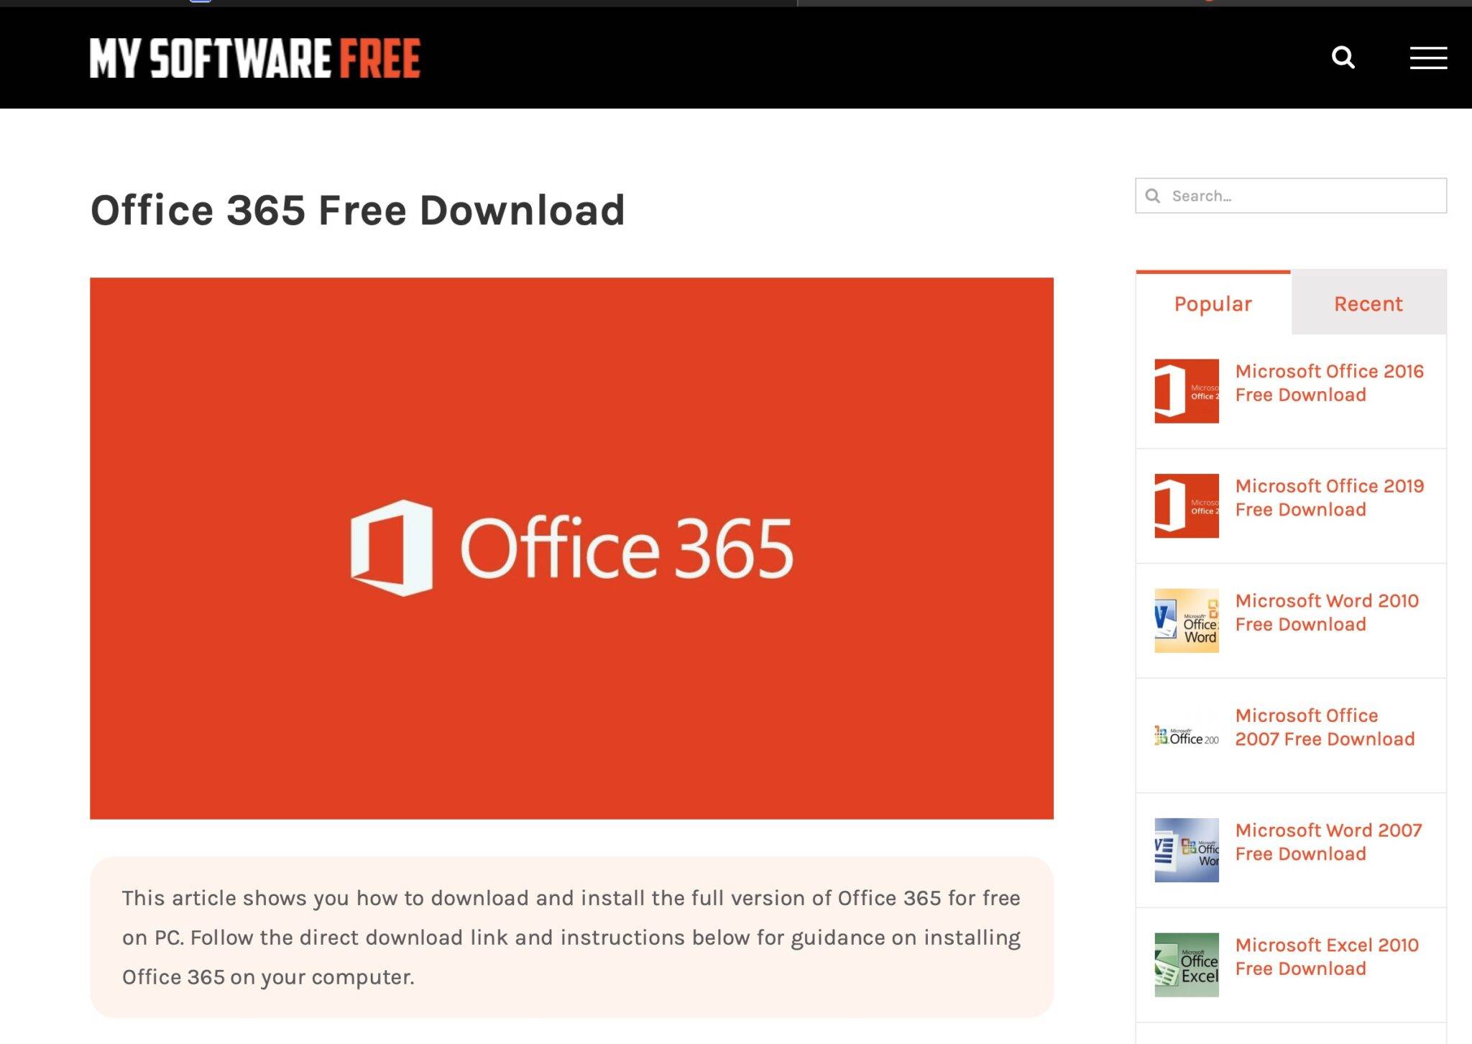Screen dimensions: 1472x1044
Task: Click the Microsoft Office 2007 thumbnail icon
Action: (1186, 736)
